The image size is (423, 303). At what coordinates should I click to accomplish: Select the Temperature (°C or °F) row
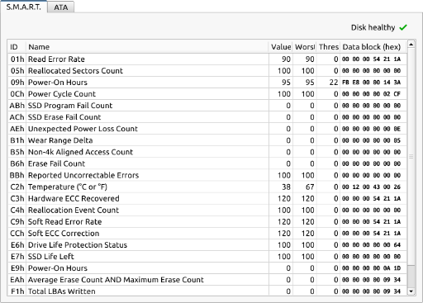point(207,187)
